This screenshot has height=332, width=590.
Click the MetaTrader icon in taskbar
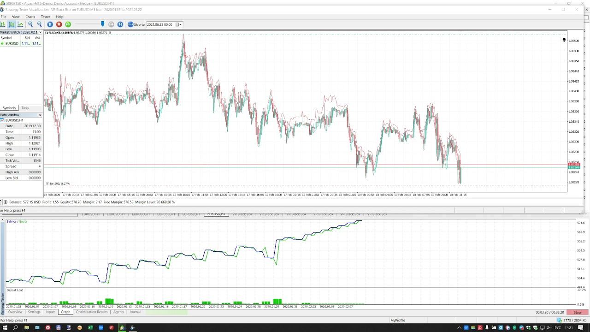[x=122, y=328]
